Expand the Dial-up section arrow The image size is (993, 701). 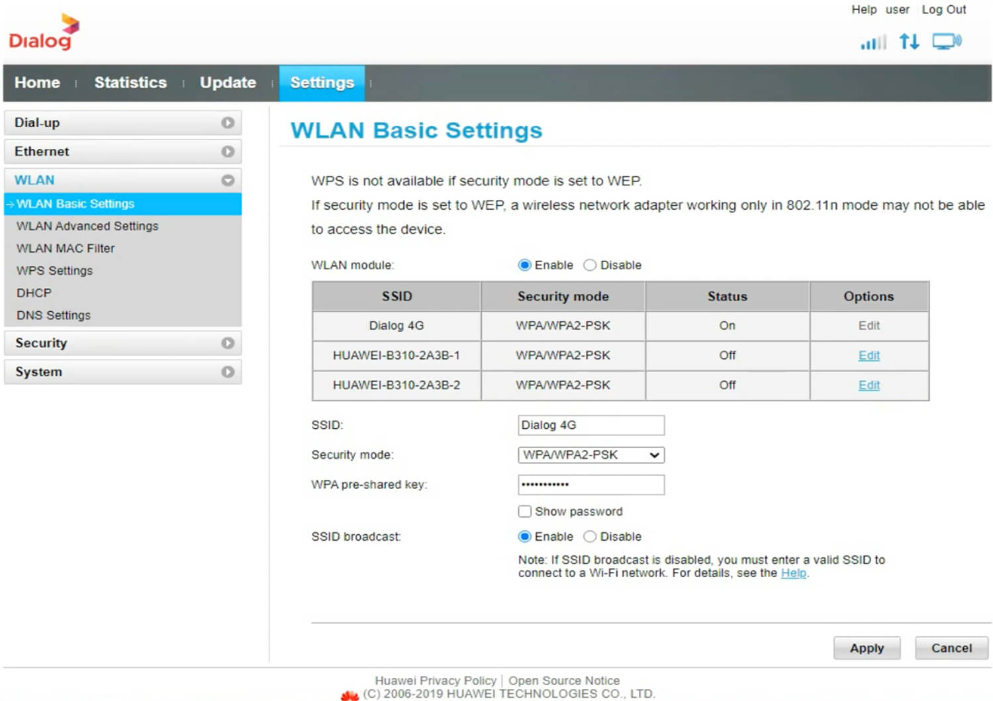point(228,123)
